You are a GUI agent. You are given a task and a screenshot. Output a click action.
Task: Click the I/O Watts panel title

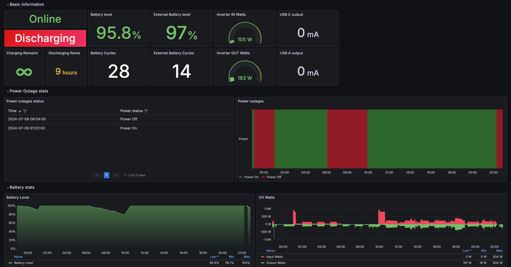(267, 197)
